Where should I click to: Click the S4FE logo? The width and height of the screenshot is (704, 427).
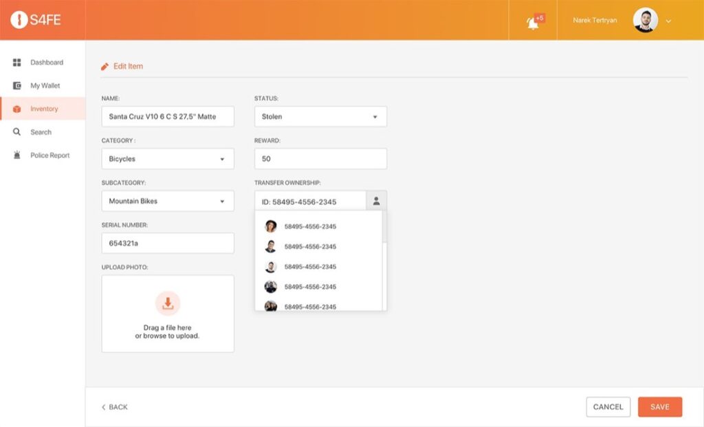(x=36, y=20)
